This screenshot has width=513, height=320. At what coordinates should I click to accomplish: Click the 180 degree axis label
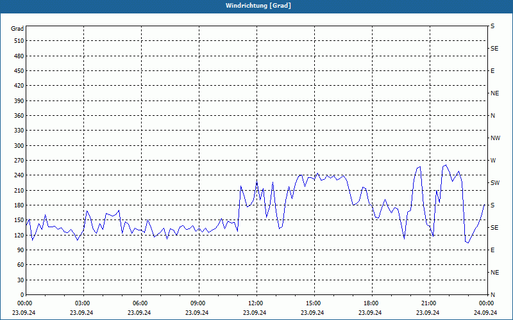tap(19, 205)
